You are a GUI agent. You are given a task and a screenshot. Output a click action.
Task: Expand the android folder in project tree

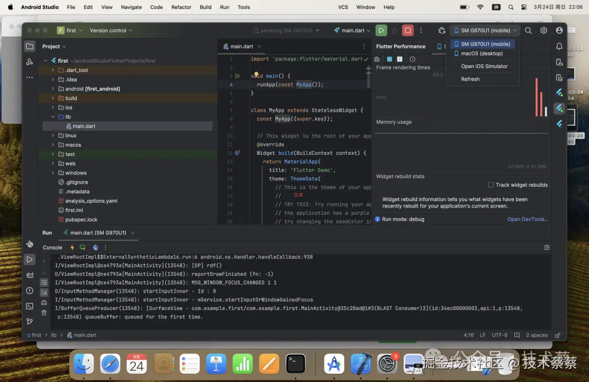click(52, 89)
